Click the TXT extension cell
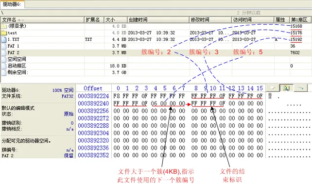 (x=88, y=39)
